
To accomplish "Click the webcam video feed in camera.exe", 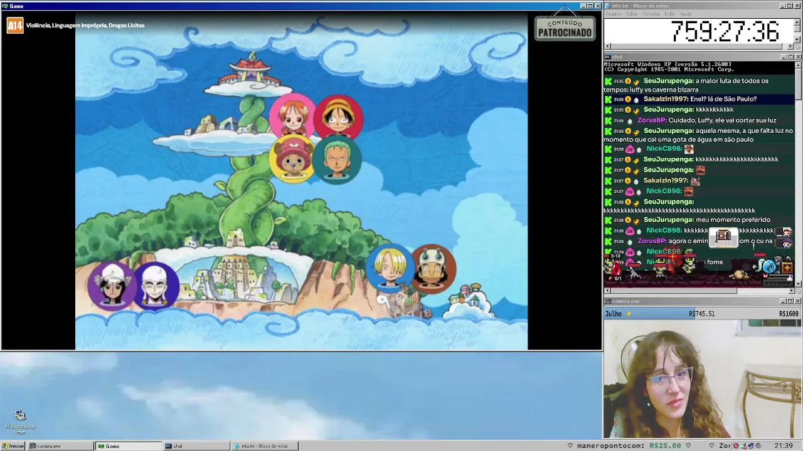I will tap(703, 379).
